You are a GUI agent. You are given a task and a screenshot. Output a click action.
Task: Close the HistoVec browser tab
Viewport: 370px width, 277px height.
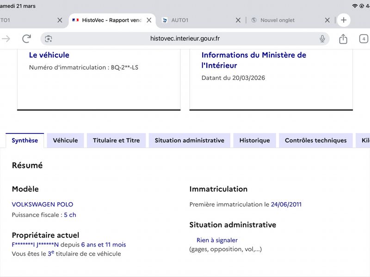click(x=149, y=20)
